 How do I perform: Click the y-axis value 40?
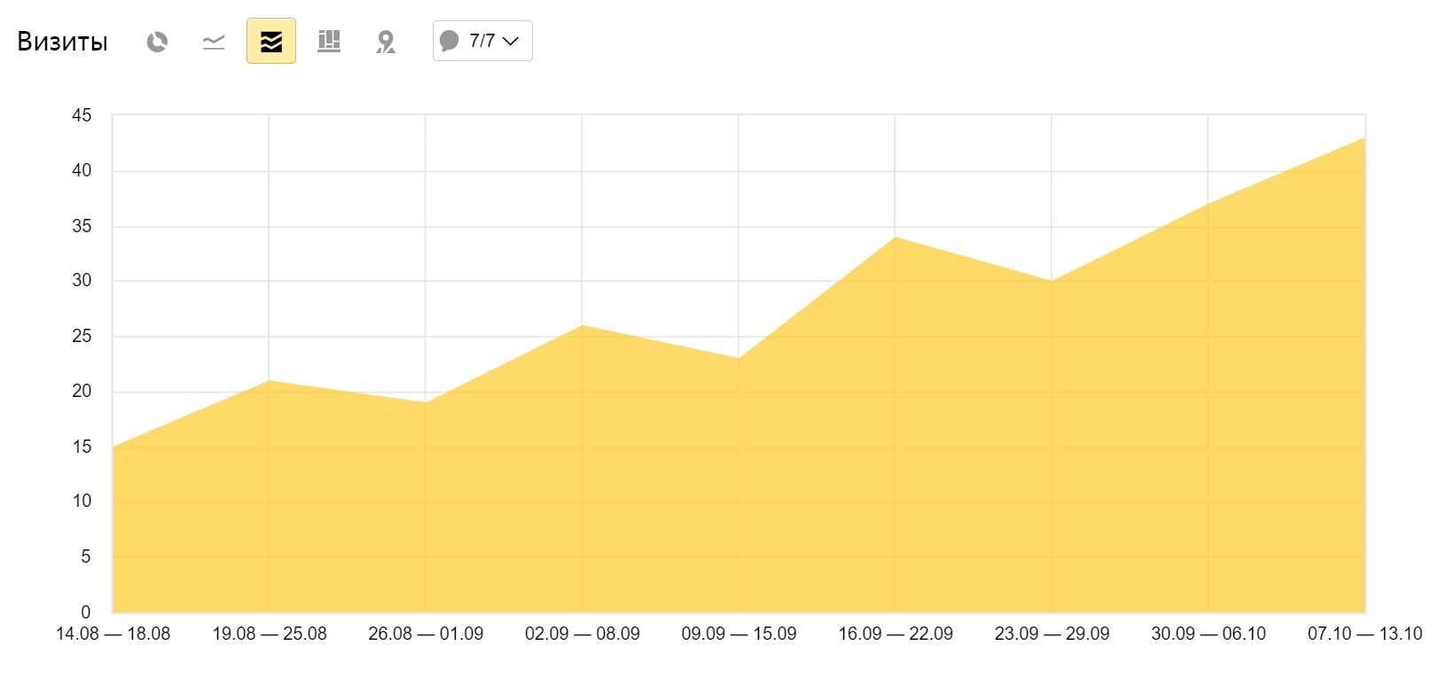coord(82,170)
